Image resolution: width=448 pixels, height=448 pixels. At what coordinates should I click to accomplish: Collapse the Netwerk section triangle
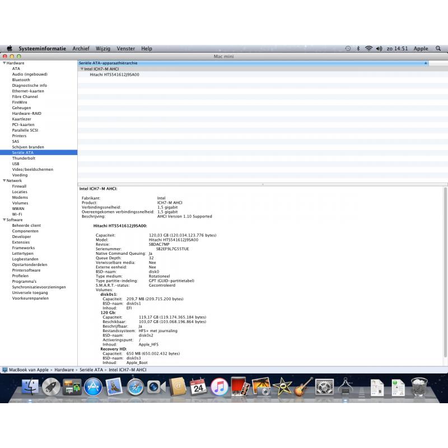coord(4,180)
